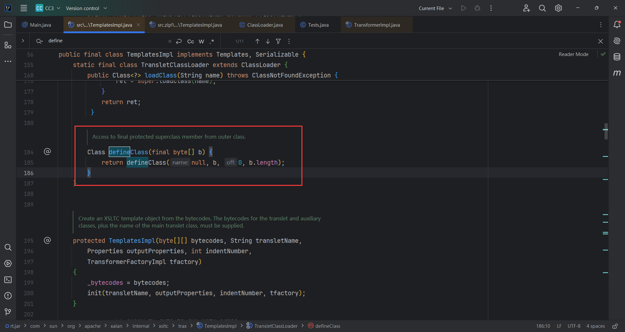
Task: Close the src TemplatesImpl.java tab
Action: (138, 25)
